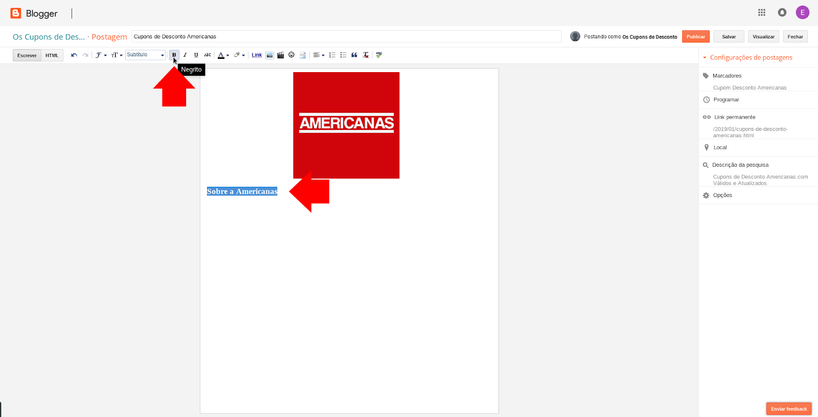Click the insert video clapperboard icon
This screenshot has height=417, width=818.
[281, 55]
